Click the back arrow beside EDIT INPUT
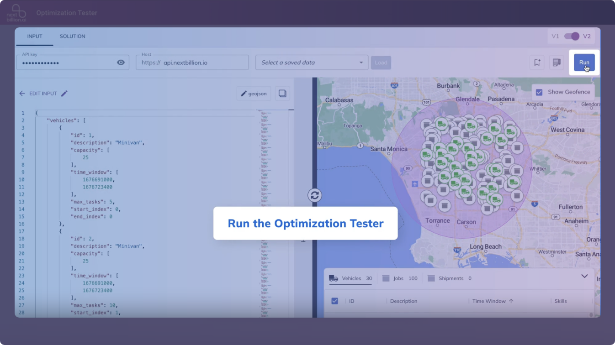615x345 pixels. click(x=22, y=93)
